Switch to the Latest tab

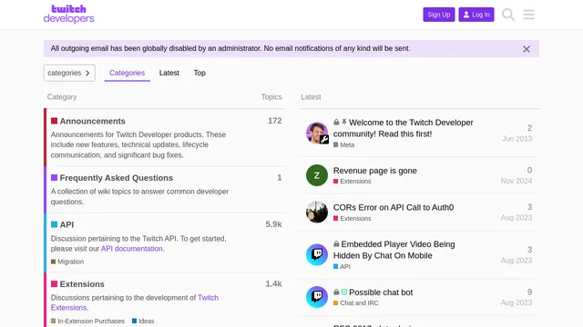tap(169, 73)
